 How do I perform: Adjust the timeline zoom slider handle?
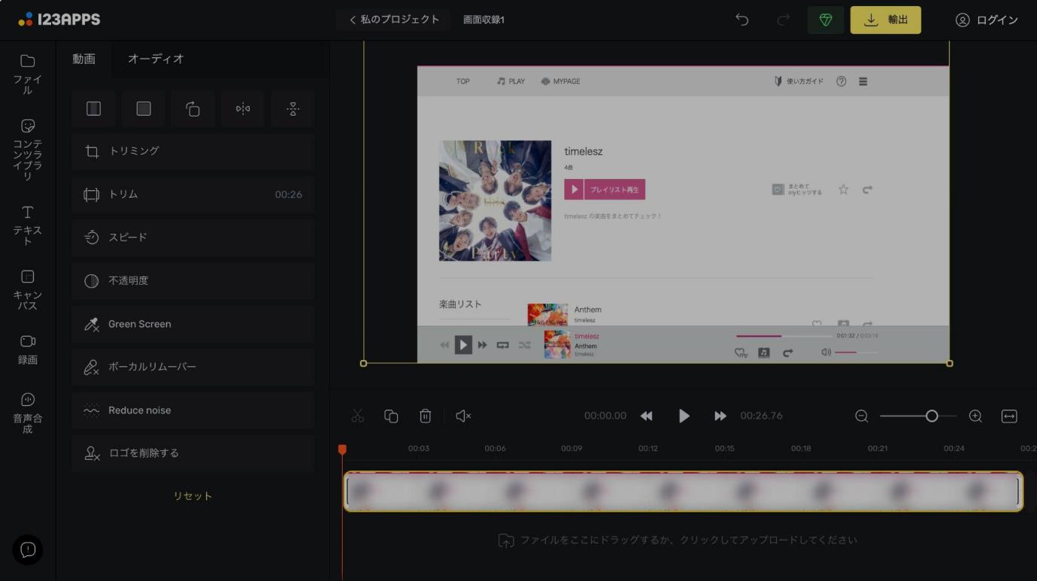coord(932,416)
